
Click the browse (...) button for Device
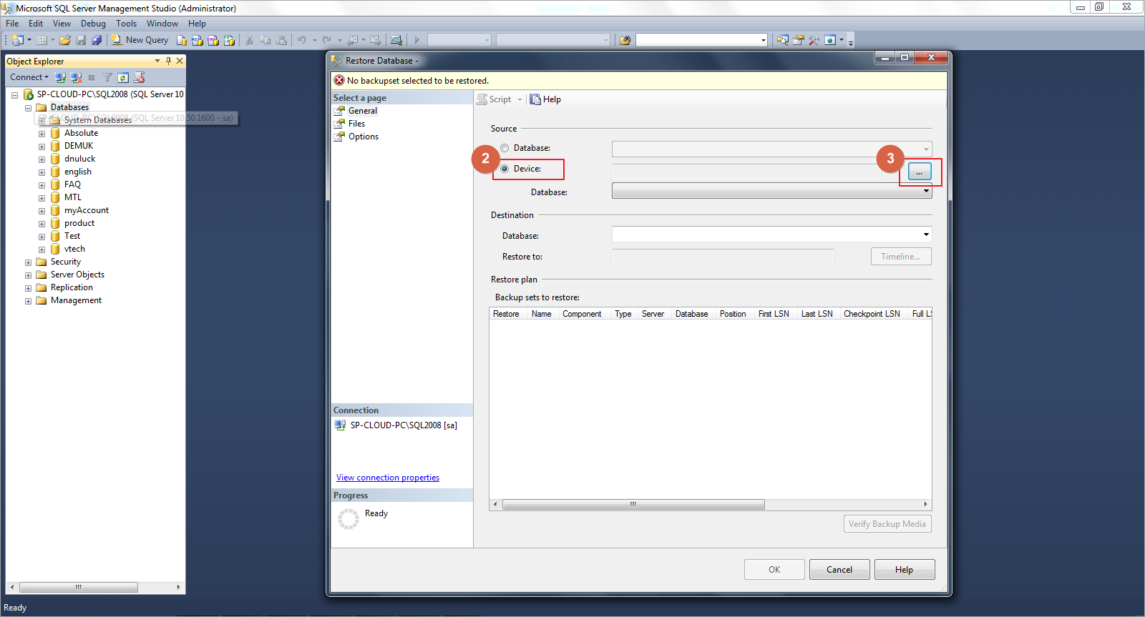(x=920, y=172)
